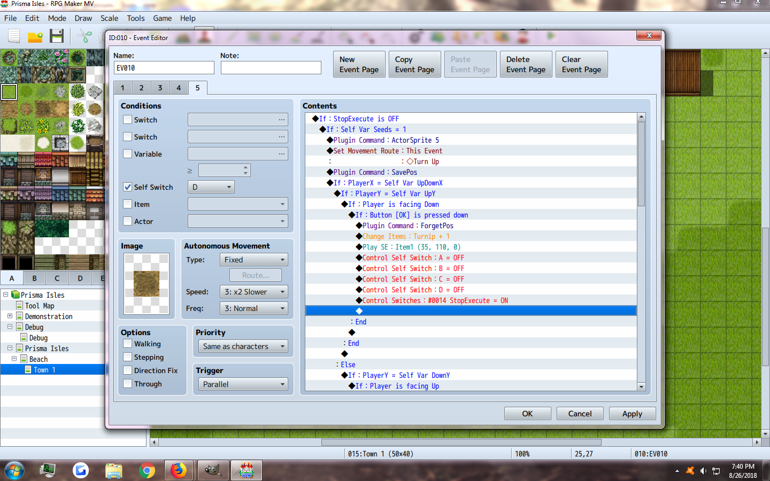The image size is (770, 481).
Task: Show hidden system tray icons
Action: pos(677,471)
